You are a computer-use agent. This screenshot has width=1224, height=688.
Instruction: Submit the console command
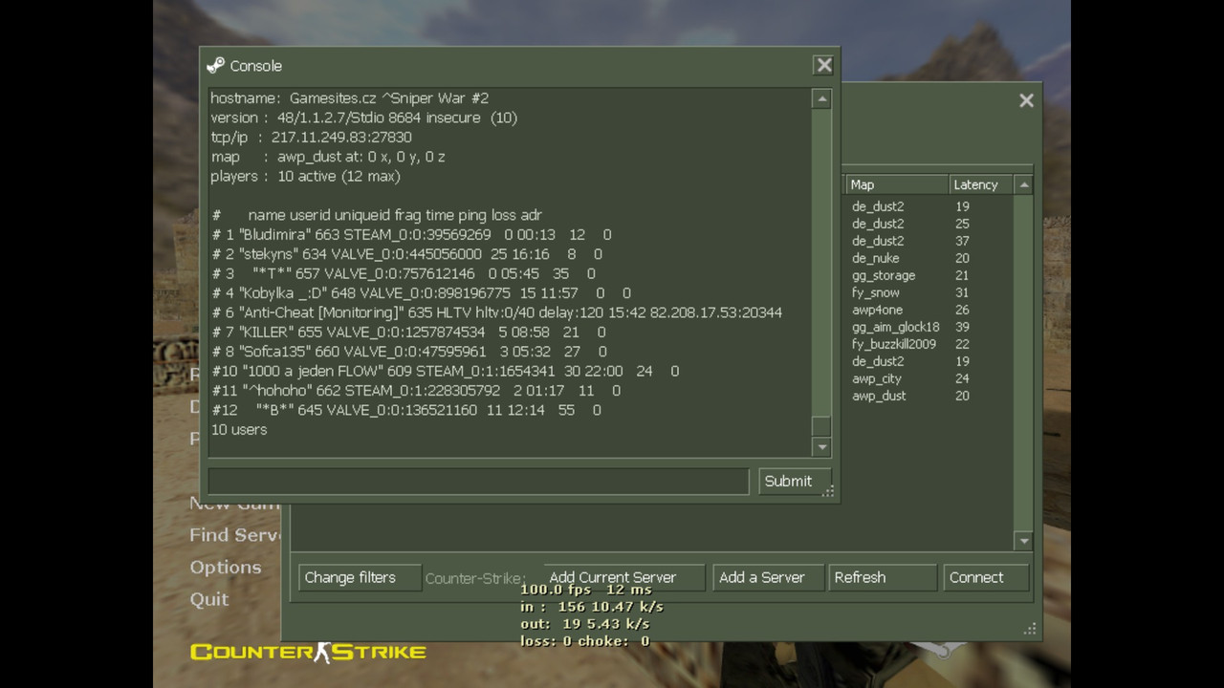(x=795, y=481)
